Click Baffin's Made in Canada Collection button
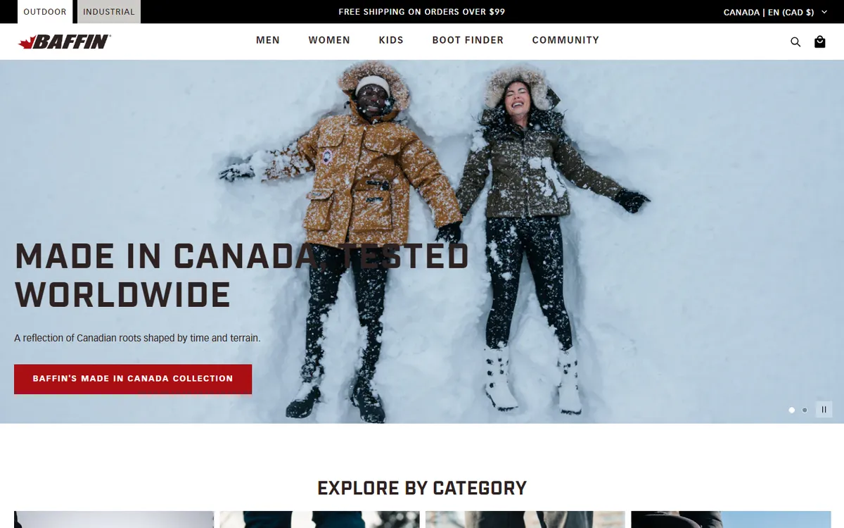The image size is (844, 528). point(133,379)
